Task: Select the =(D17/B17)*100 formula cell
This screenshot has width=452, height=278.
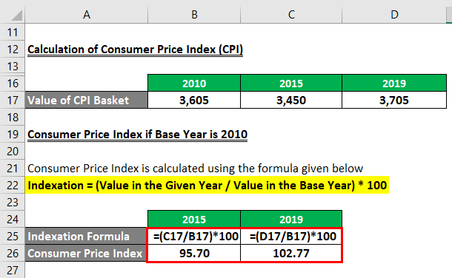Action: [291, 236]
